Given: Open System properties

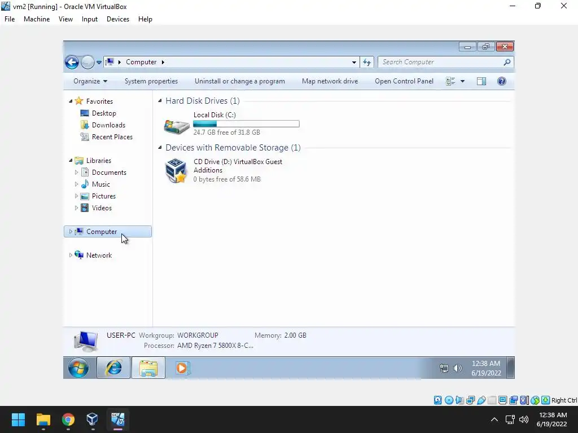Looking at the screenshot, I should [x=151, y=81].
